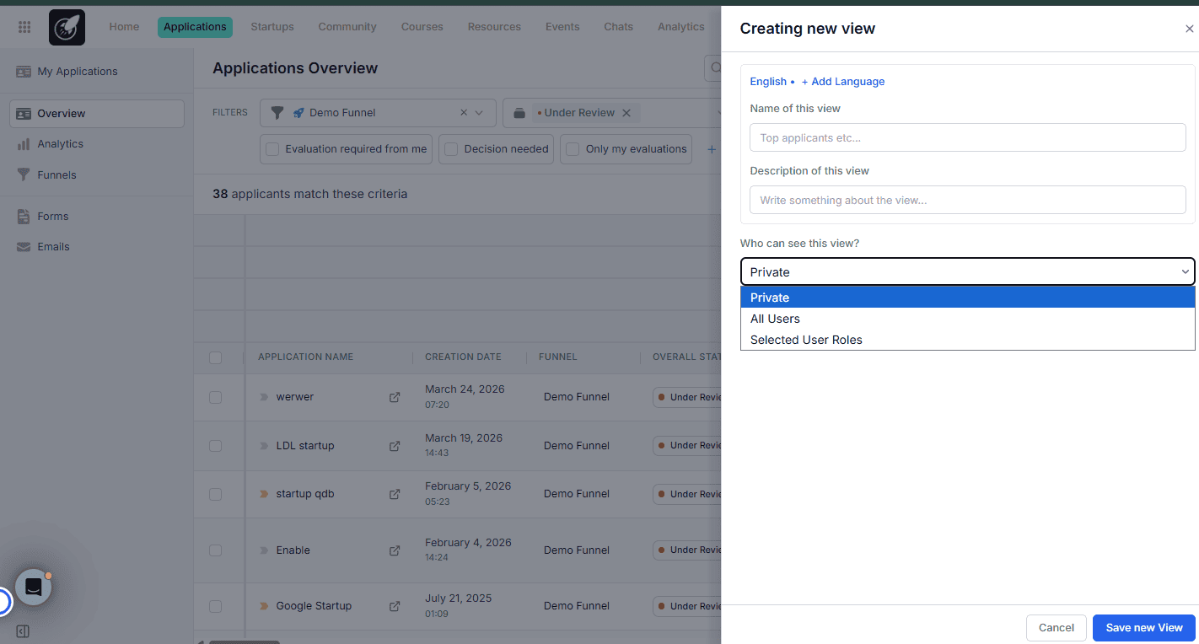
Task: Open the Startups tab
Action: pos(272,27)
